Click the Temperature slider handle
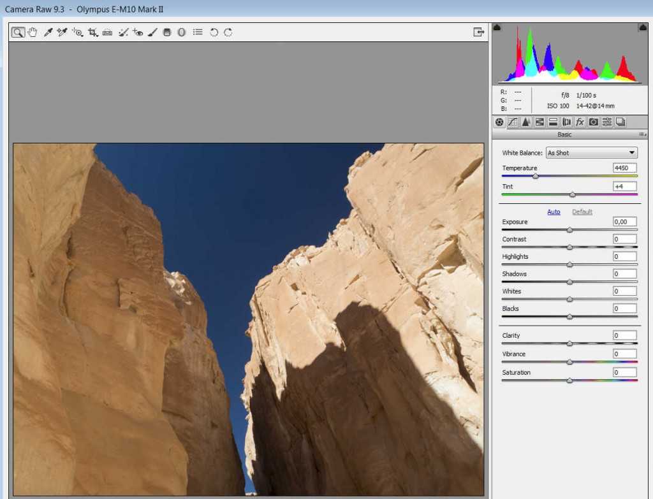 535,176
